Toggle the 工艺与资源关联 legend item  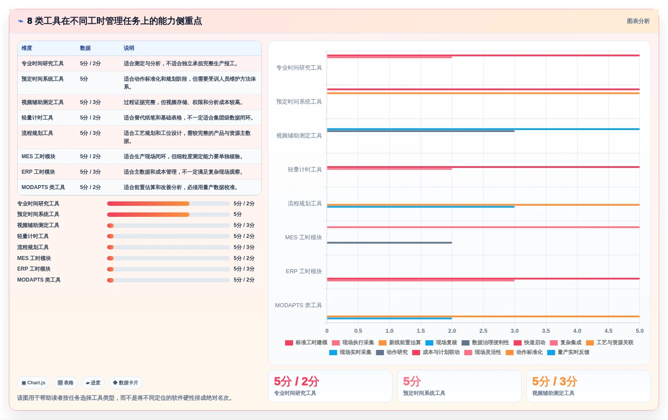[x=610, y=342]
